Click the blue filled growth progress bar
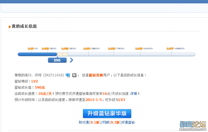208x132 pixels. click(x=37, y=54)
